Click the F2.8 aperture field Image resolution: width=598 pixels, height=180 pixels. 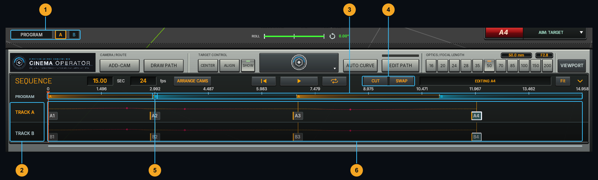tap(544, 55)
